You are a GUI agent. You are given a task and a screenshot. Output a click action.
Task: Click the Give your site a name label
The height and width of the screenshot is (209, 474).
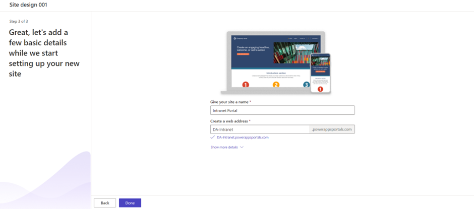pyautogui.click(x=230, y=102)
